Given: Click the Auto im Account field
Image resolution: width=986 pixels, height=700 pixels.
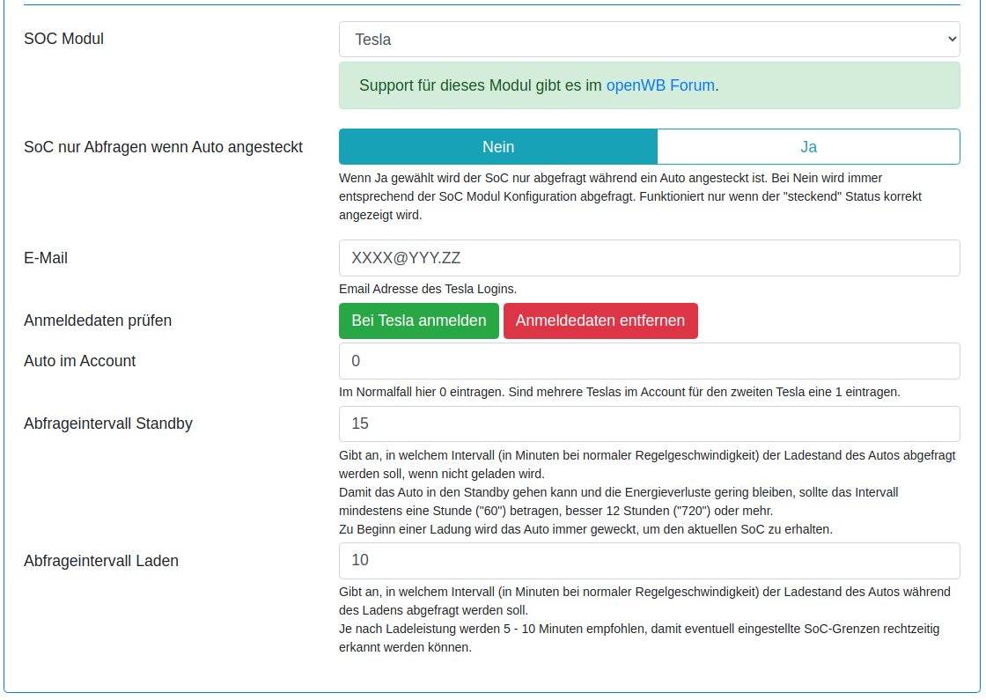Looking at the screenshot, I should (x=649, y=361).
